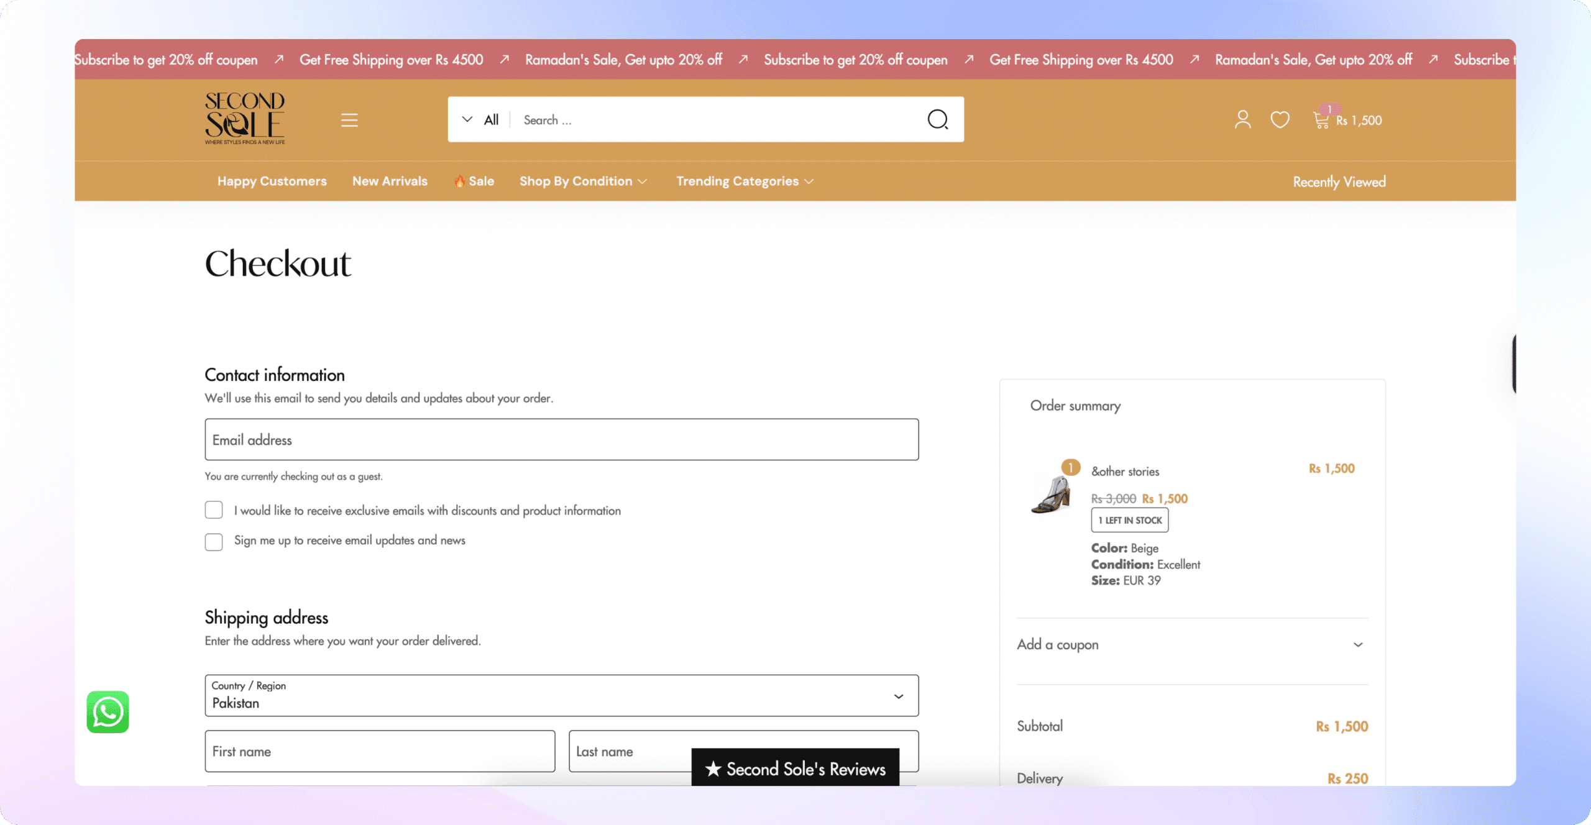The image size is (1591, 825).
Task: Click the Email address field
Action: [x=562, y=439]
